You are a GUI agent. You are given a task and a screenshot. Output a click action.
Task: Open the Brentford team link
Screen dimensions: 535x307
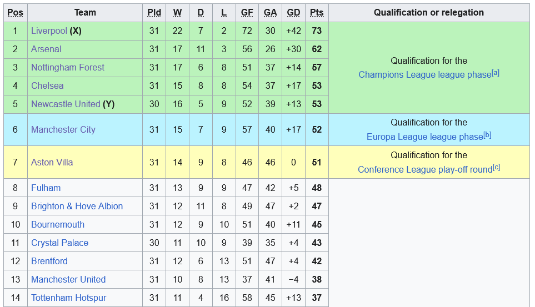49,261
